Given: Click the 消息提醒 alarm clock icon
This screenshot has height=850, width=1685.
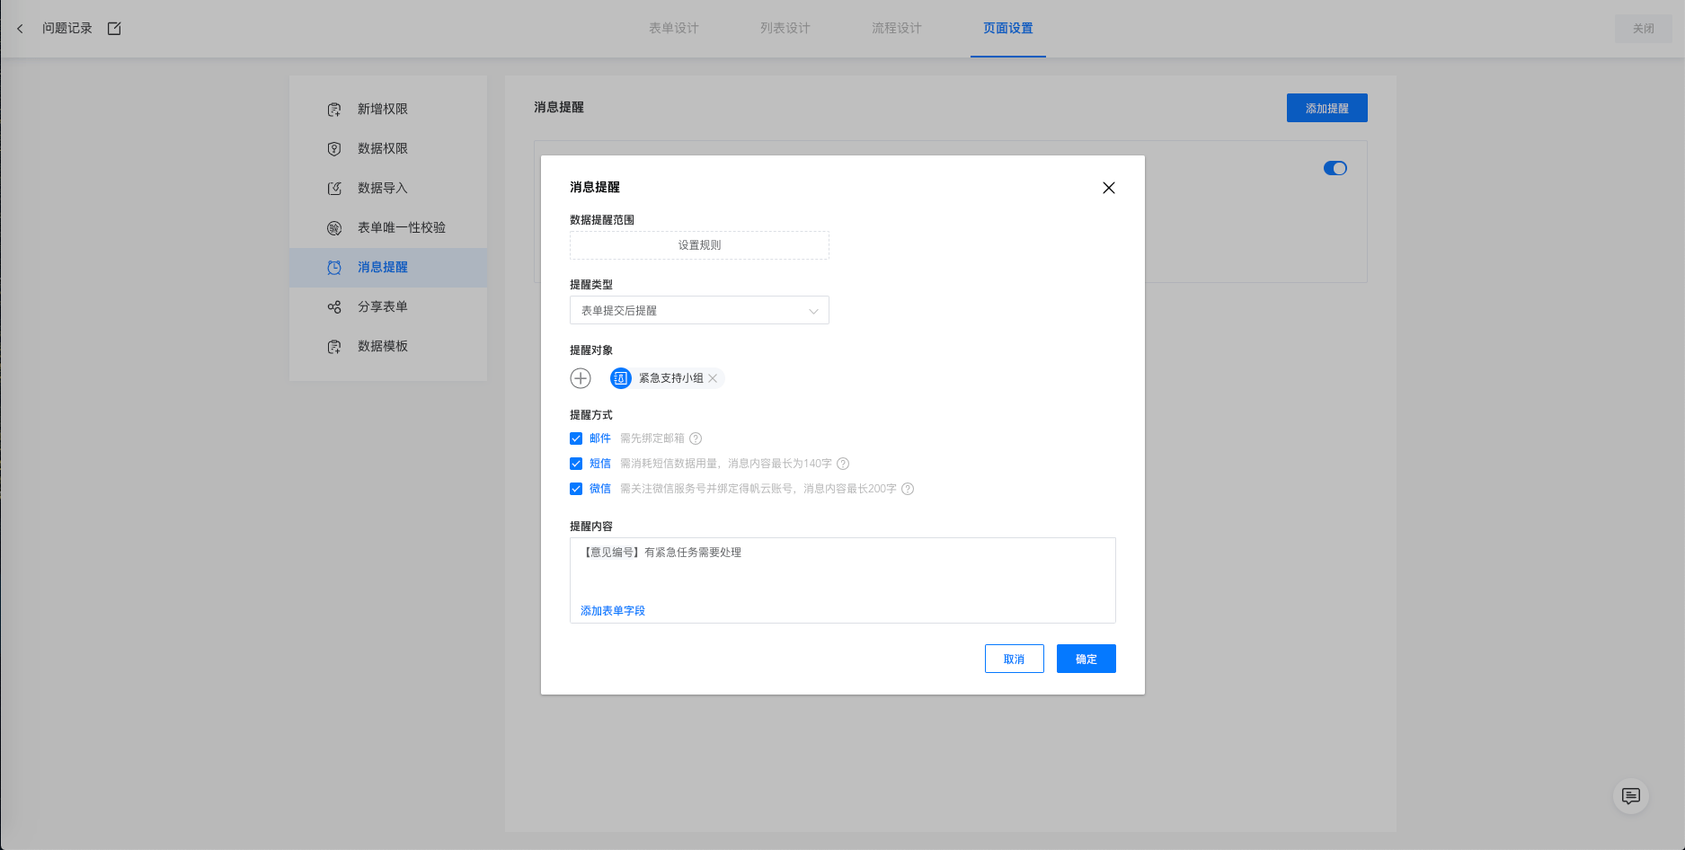Looking at the screenshot, I should pyautogui.click(x=334, y=268).
